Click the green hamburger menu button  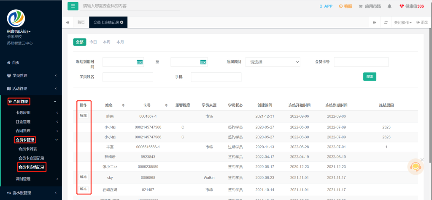(73, 6)
